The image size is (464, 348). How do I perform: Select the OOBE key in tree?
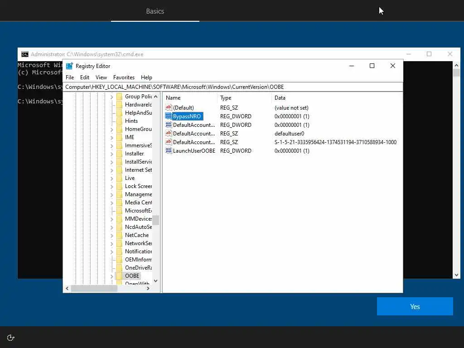click(x=132, y=276)
